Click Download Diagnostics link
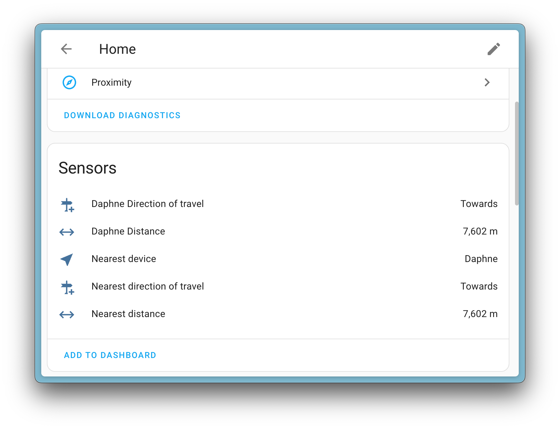560x429 pixels. click(122, 115)
